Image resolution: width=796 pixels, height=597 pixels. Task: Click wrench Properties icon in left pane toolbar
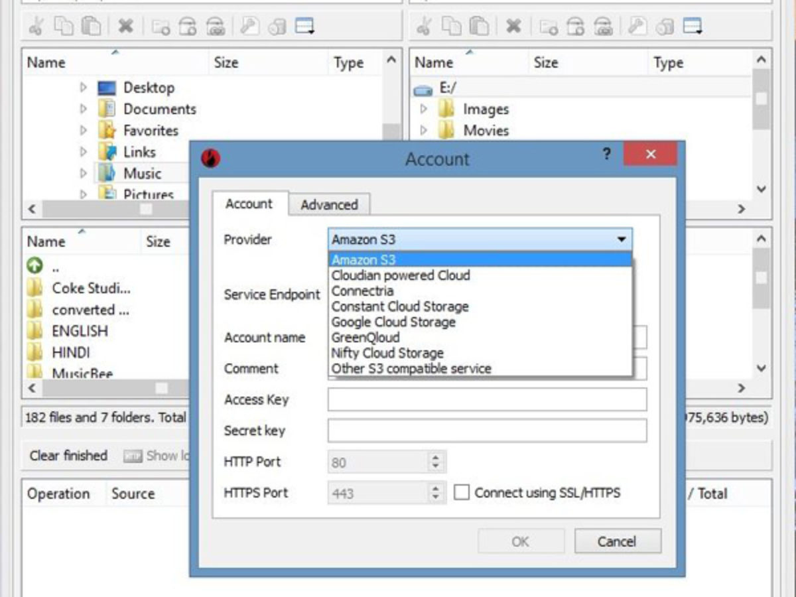[250, 26]
